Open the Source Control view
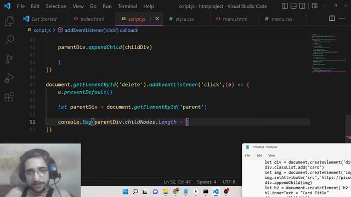The width and height of the screenshot is (351, 197). 9,59
